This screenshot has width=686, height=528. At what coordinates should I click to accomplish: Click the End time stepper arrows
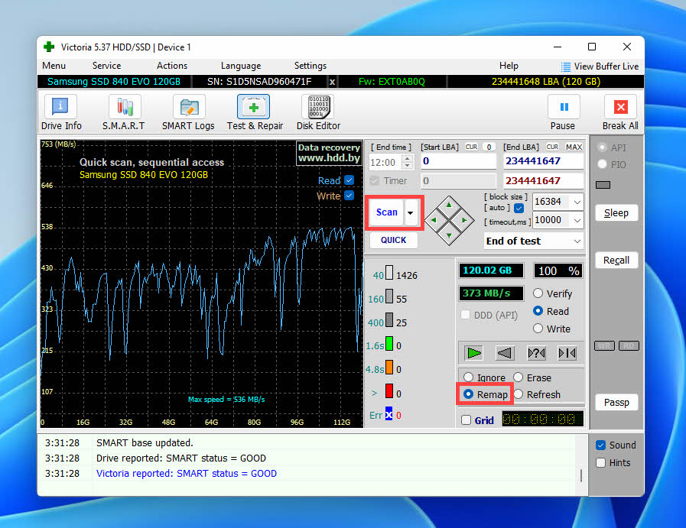pyautogui.click(x=408, y=162)
